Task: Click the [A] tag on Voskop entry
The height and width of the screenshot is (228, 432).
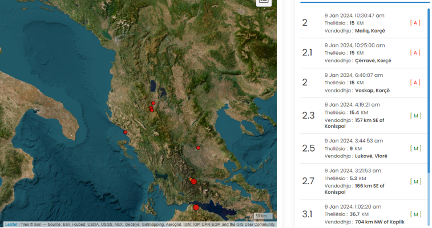Action: [415, 83]
